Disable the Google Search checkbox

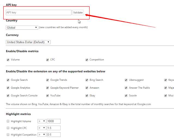pos(8,80)
